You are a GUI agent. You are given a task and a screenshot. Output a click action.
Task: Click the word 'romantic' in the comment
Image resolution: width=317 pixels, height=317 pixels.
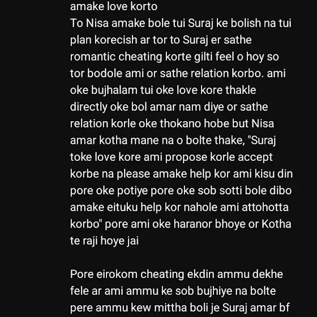pyautogui.click(x=93, y=57)
